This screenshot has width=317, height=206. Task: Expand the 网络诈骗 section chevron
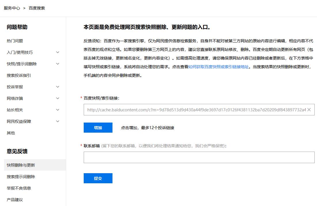pos(58,98)
